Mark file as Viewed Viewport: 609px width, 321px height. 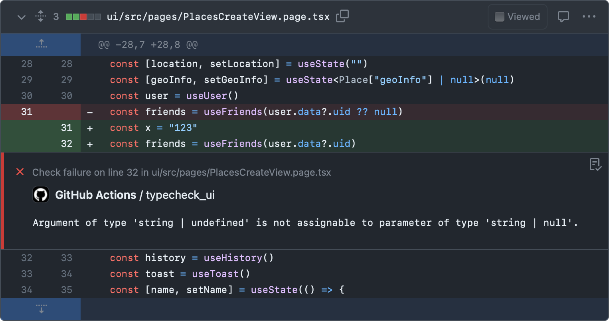coord(517,17)
